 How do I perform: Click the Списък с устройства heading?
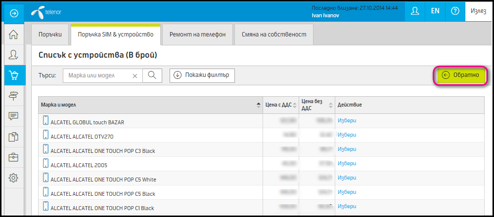98,55
